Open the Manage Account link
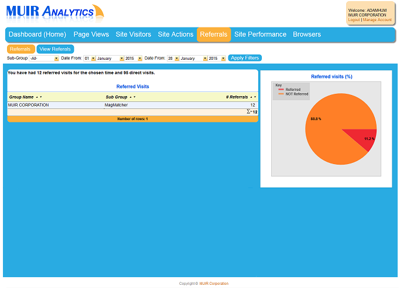This screenshot has width=400, height=293. [377, 20]
